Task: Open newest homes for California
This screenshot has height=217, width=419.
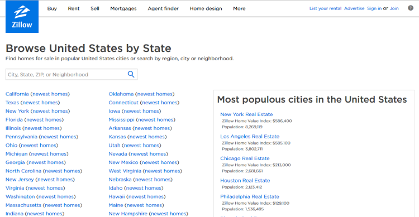Action: pyautogui.click(x=50, y=94)
